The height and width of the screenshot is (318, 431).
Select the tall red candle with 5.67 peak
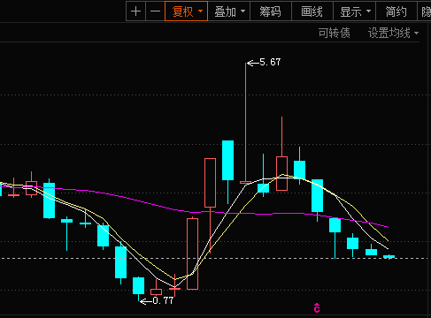[245, 123]
